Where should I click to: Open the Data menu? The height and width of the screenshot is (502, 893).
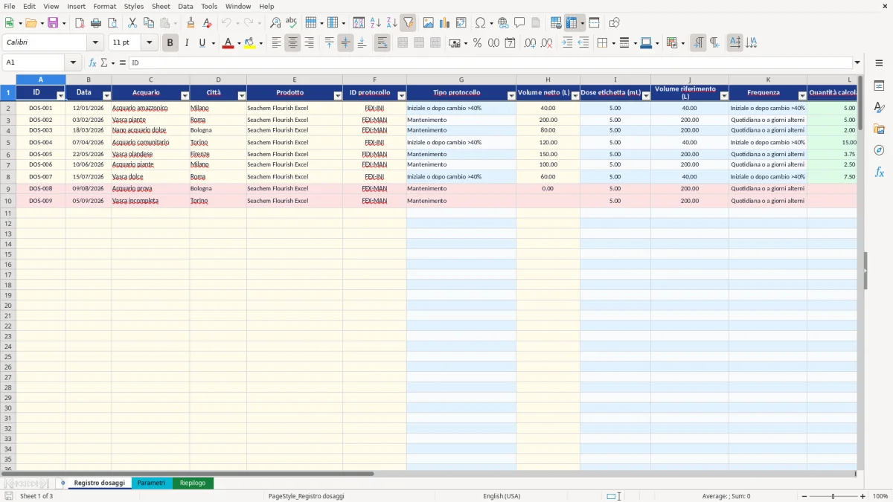185,6
